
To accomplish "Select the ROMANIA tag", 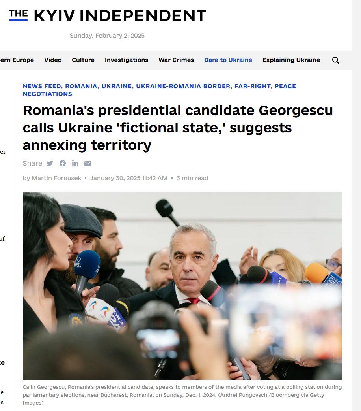I will [81, 86].
